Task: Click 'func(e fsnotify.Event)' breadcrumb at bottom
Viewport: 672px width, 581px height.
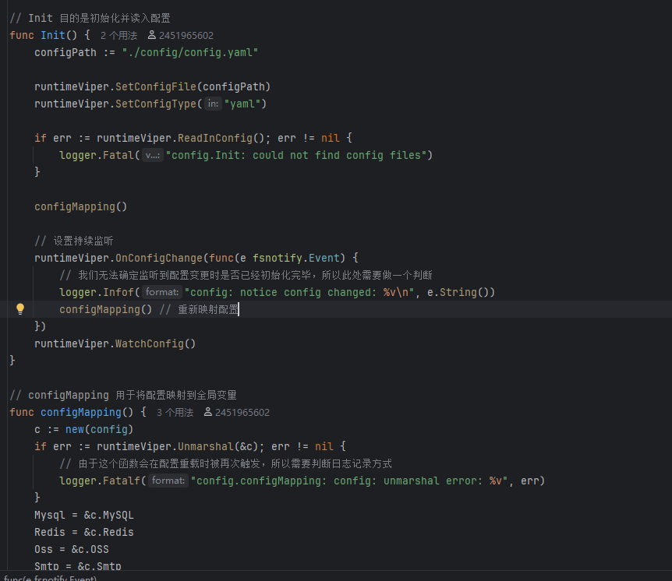Action: click(50, 578)
